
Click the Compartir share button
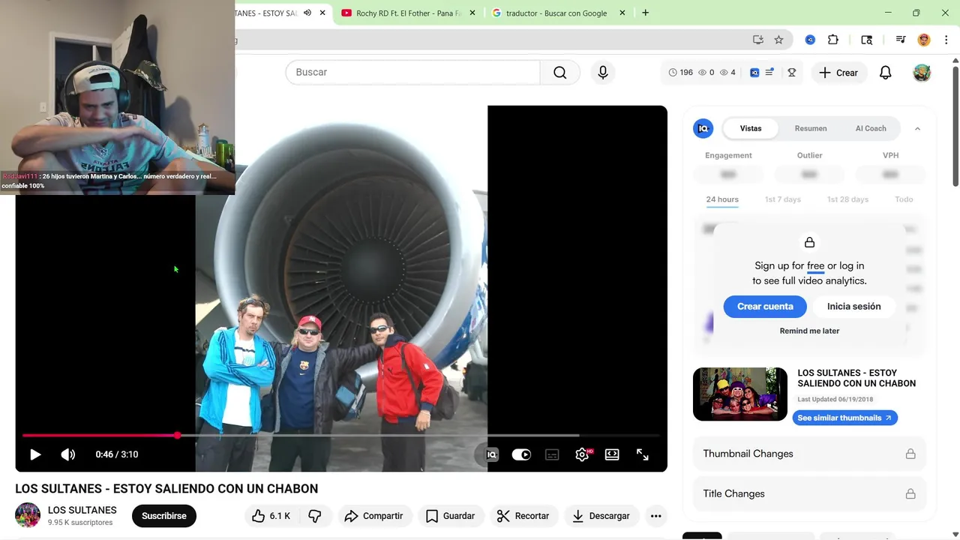point(373,516)
